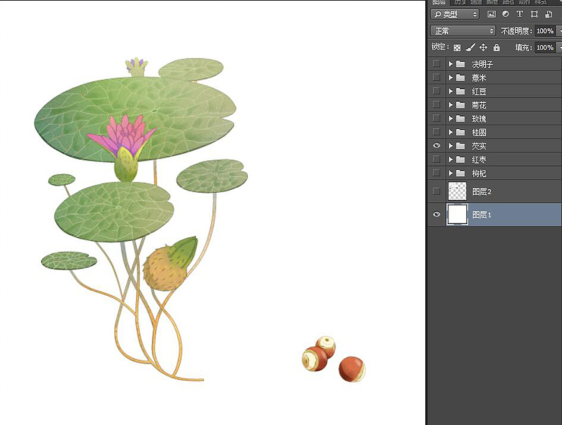The image size is (562, 425).
Task: Select the 菊花 group name
Action: click(479, 105)
